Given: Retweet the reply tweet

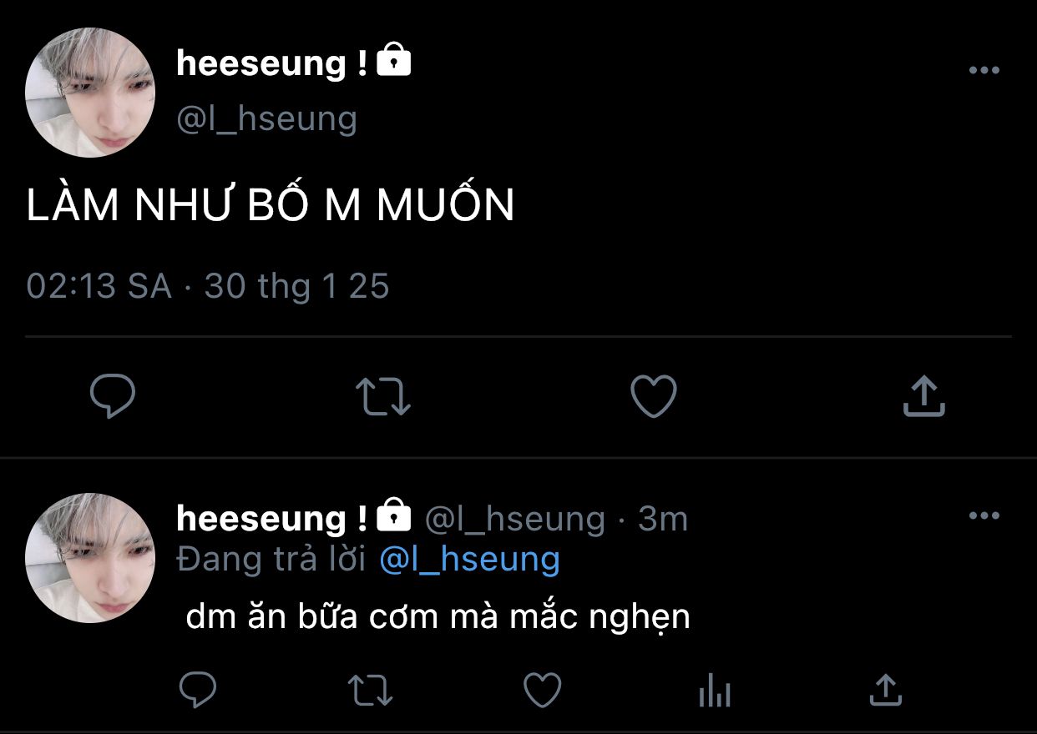Looking at the screenshot, I should point(370,690).
